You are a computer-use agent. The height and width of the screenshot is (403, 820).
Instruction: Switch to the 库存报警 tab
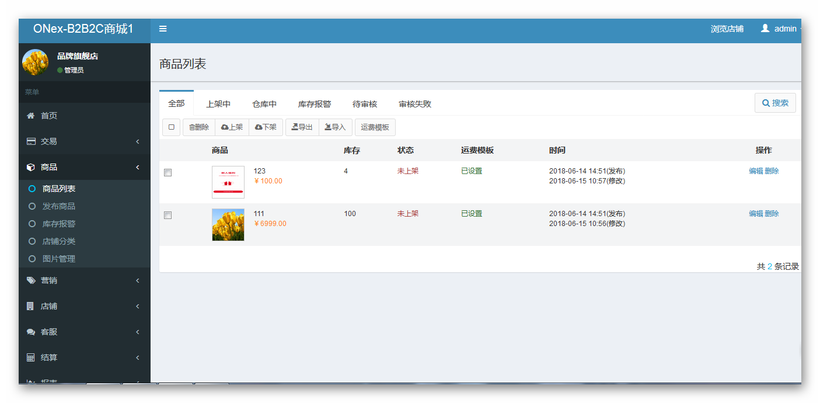click(315, 104)
